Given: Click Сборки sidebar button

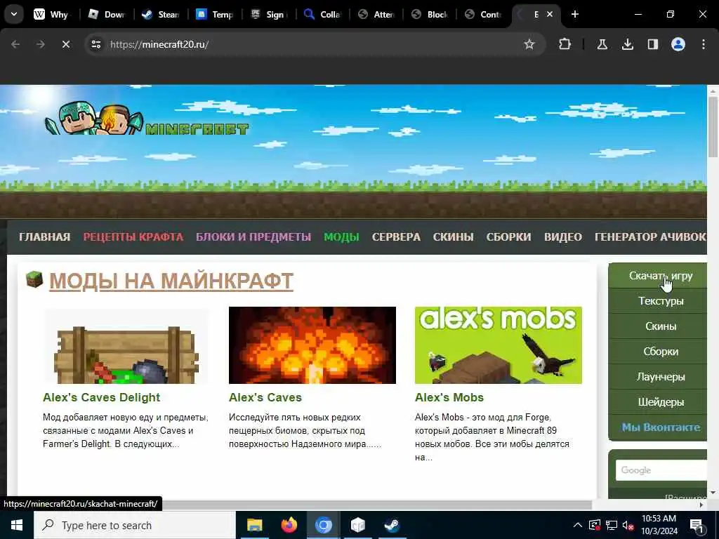Looking at the screenshot, I should tap(657, 352).
